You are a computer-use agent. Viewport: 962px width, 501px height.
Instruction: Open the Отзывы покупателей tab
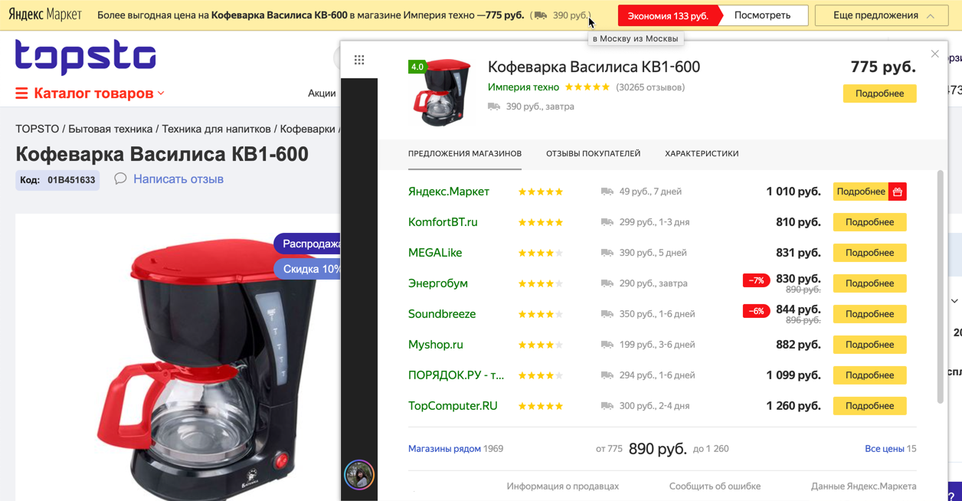pyautogui.click(x=593, y=153)
